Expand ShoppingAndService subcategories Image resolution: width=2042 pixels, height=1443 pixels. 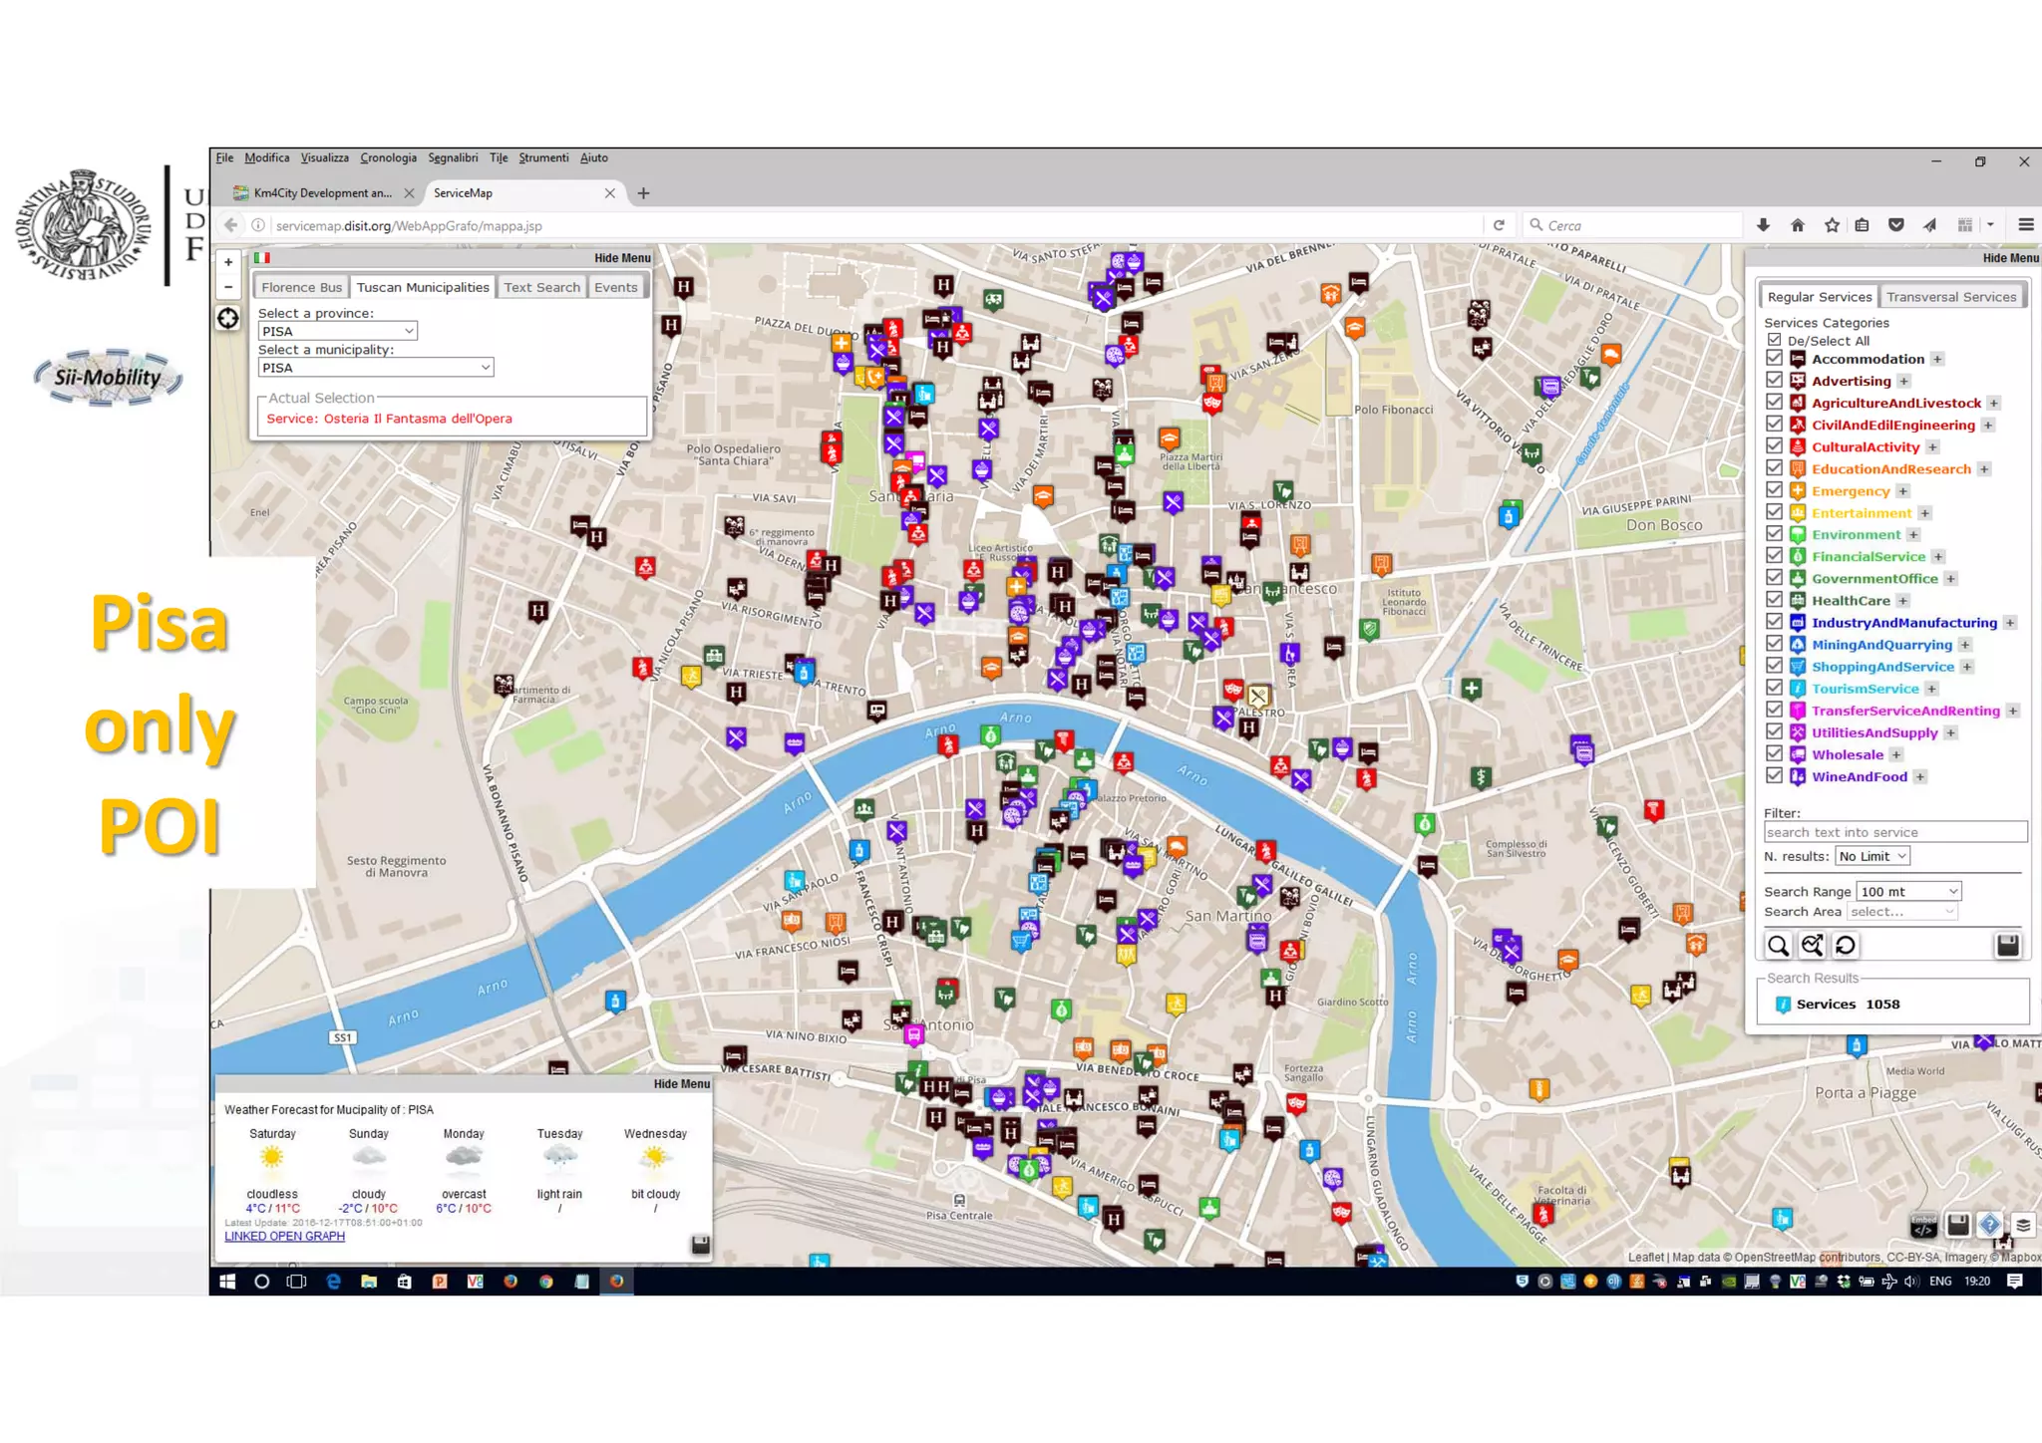click(1967, 667)
